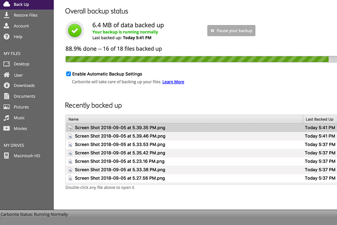Select Screen Shot 2018-09-05 at 5.39.35 PM.png
This screenshot has width=337, height=225.
(x=201, y=128)
